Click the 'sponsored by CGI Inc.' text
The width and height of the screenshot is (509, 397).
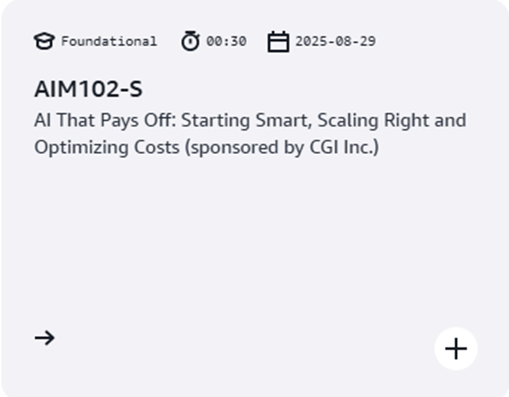point(280,147)
